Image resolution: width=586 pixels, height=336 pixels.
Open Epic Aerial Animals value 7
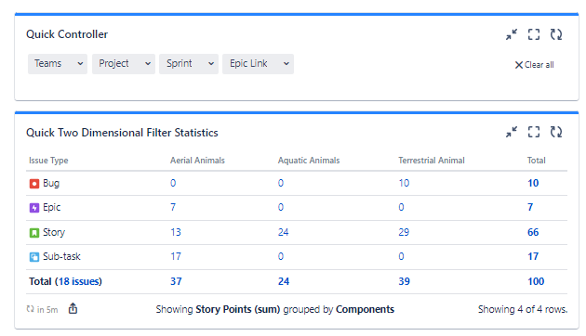coord(173,207)
